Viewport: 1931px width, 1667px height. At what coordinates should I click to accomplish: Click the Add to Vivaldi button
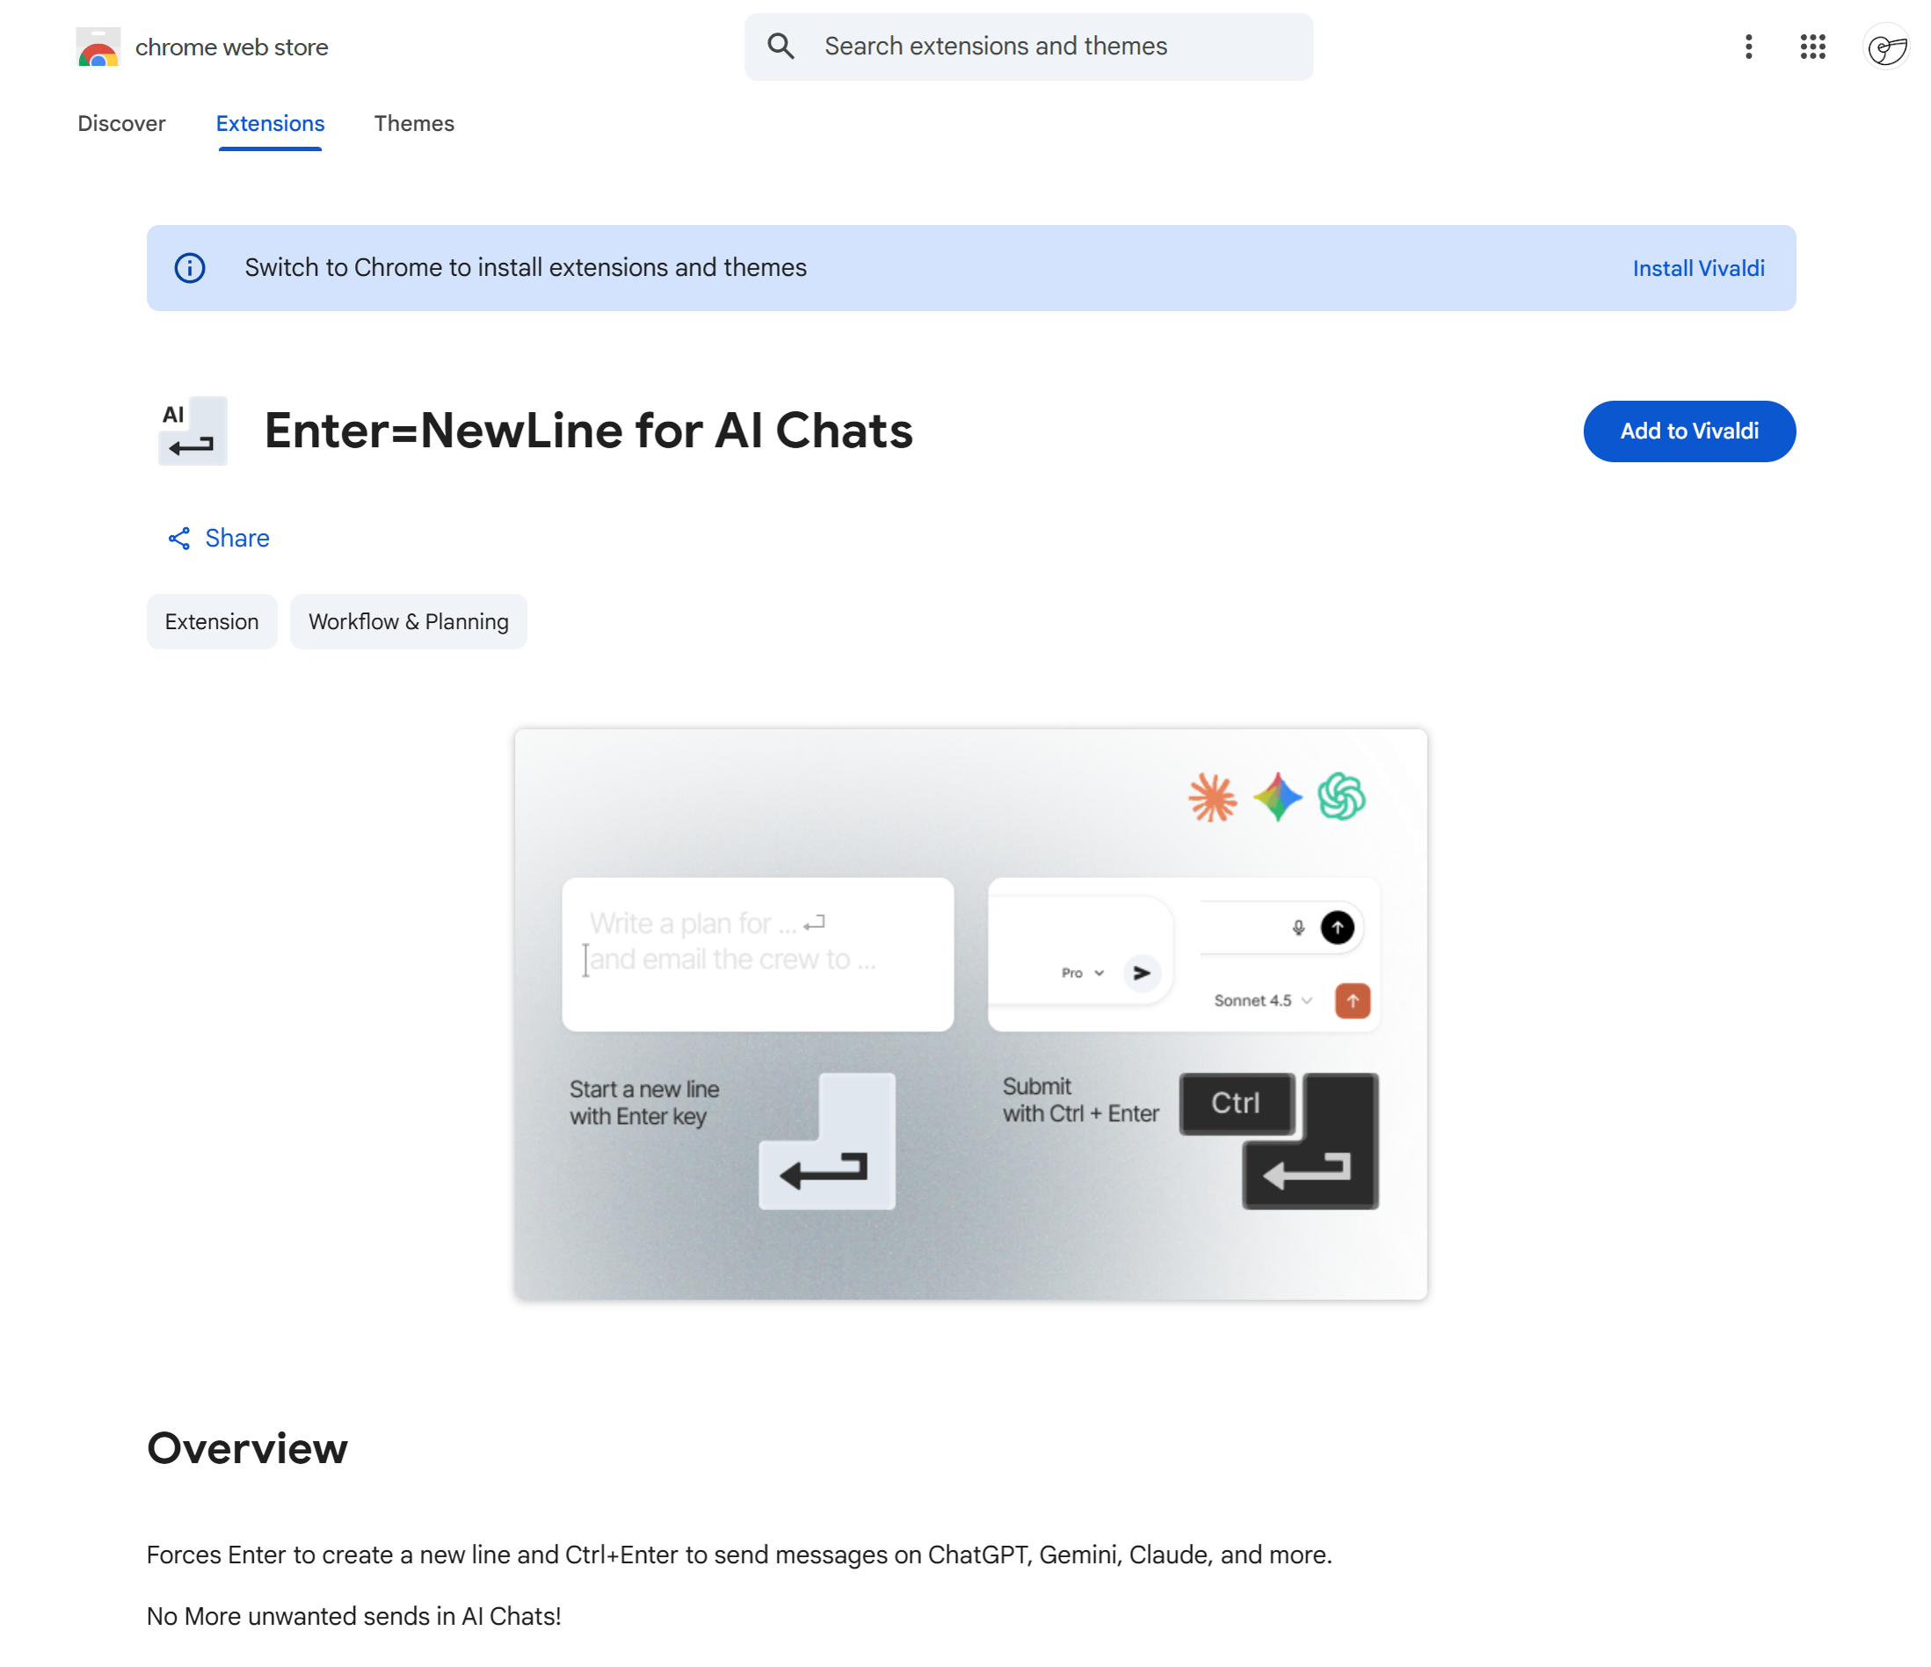click(x=1688, y=431)
